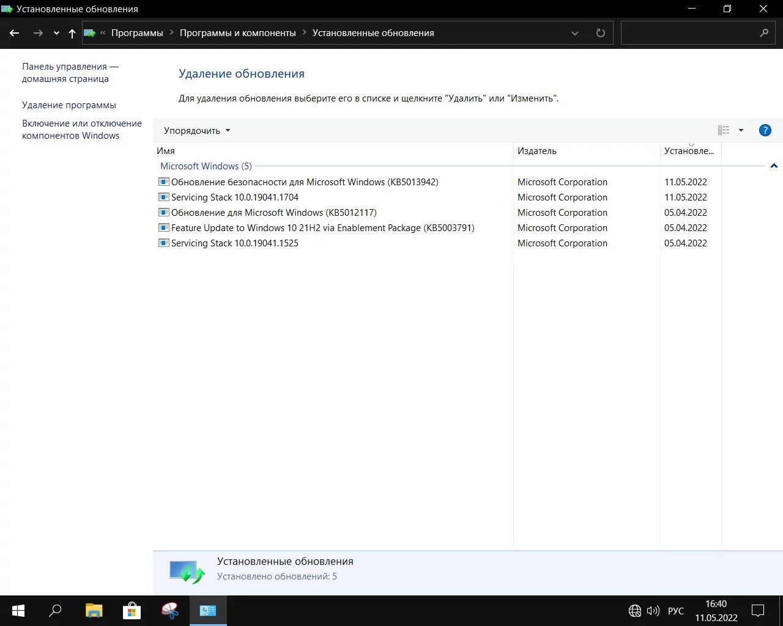Click the title bar window icon

pyautogui.click(x=7, y=9)
